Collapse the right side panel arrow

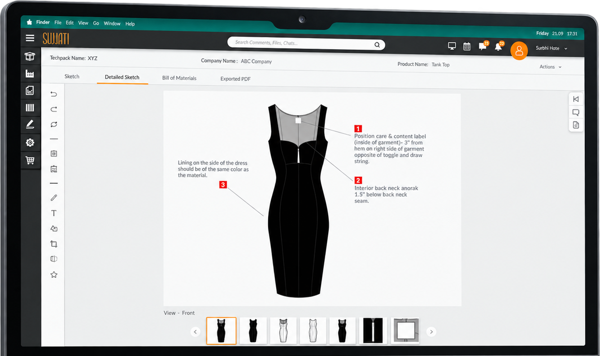(x=576, y=99)
